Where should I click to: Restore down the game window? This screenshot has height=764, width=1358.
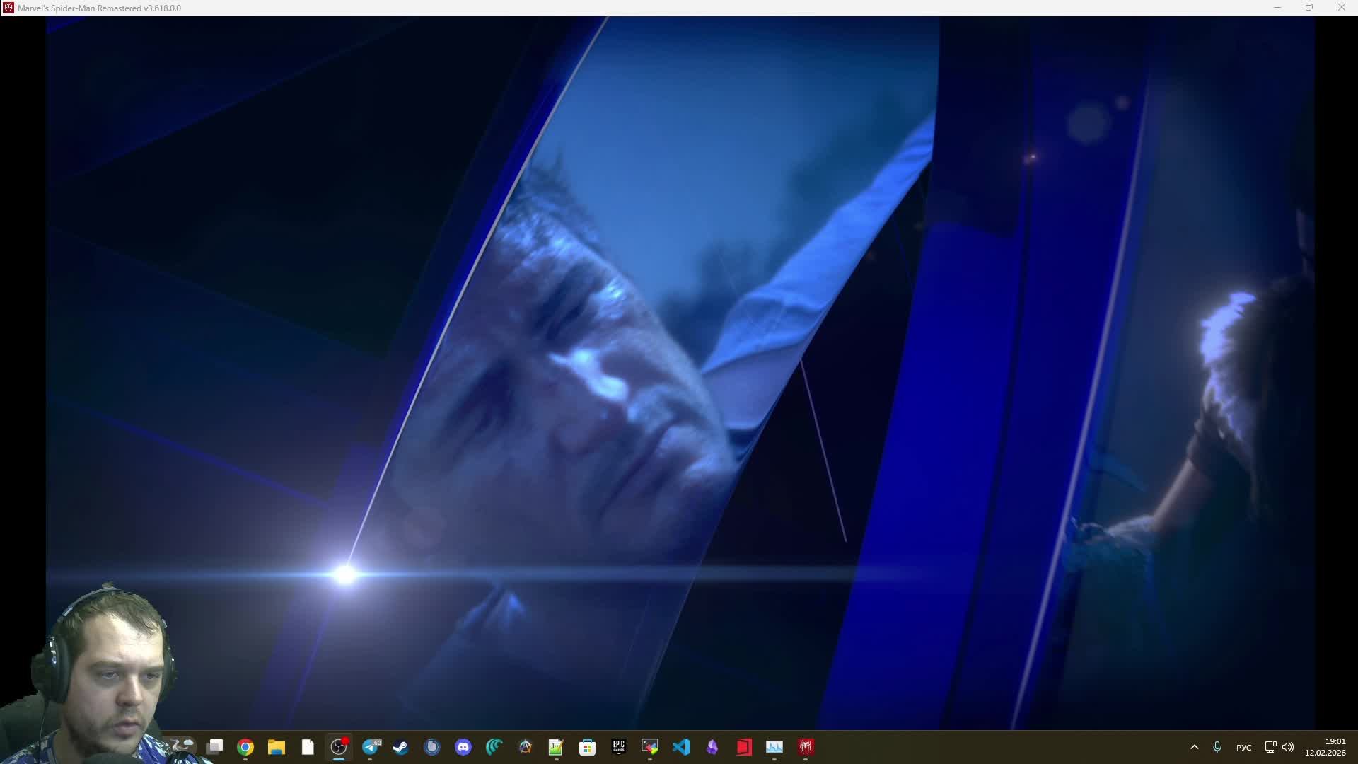[1309, 8]
